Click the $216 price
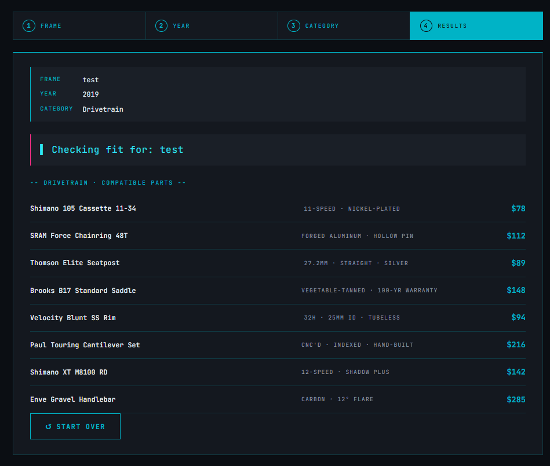 click(516, 345)
